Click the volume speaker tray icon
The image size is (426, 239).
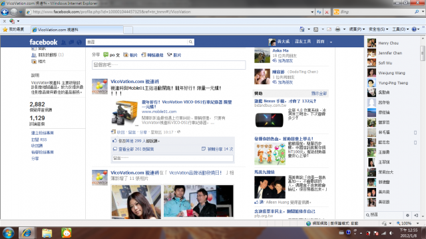[x=391, y=233]
